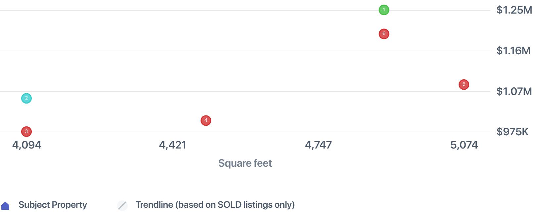This screenshot has height=215, width=540.
Task: Click the Trendline slash legend icon
Action: click(x=122, y=205)
